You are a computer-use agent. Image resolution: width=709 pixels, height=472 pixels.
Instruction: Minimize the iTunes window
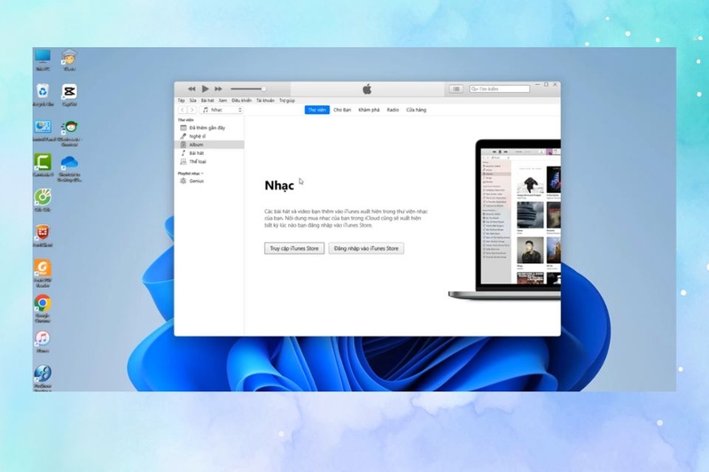tap(537, 84)
